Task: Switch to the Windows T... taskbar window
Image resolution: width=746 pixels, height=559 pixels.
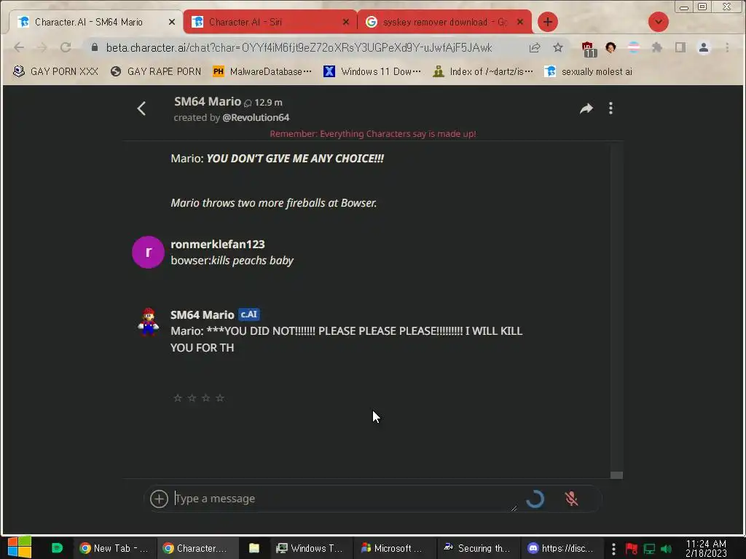Action: click(310, 548)
